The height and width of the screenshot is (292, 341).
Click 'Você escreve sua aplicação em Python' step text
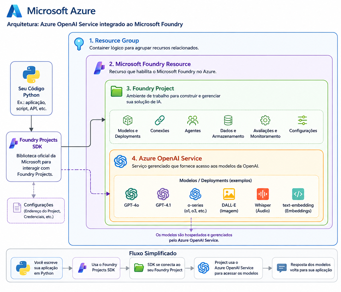tap(46, 268)
